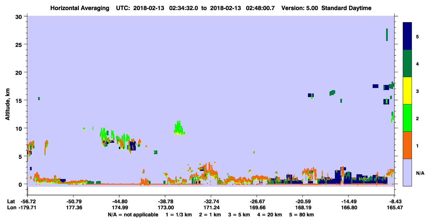This screenshot has width=438, height=224.
Task: Click the yellow level 3 color swatch
Action: tap(407, 91)
